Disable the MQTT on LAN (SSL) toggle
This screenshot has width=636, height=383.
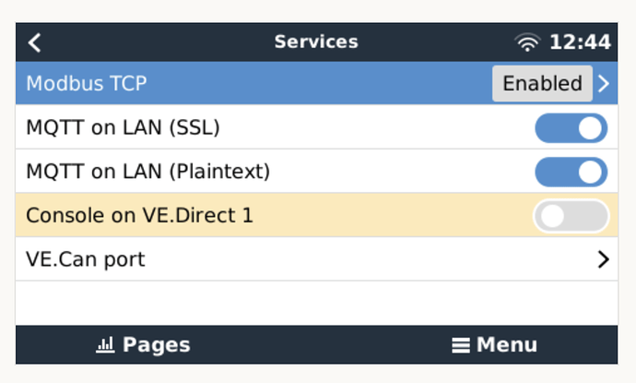point(571,128)
